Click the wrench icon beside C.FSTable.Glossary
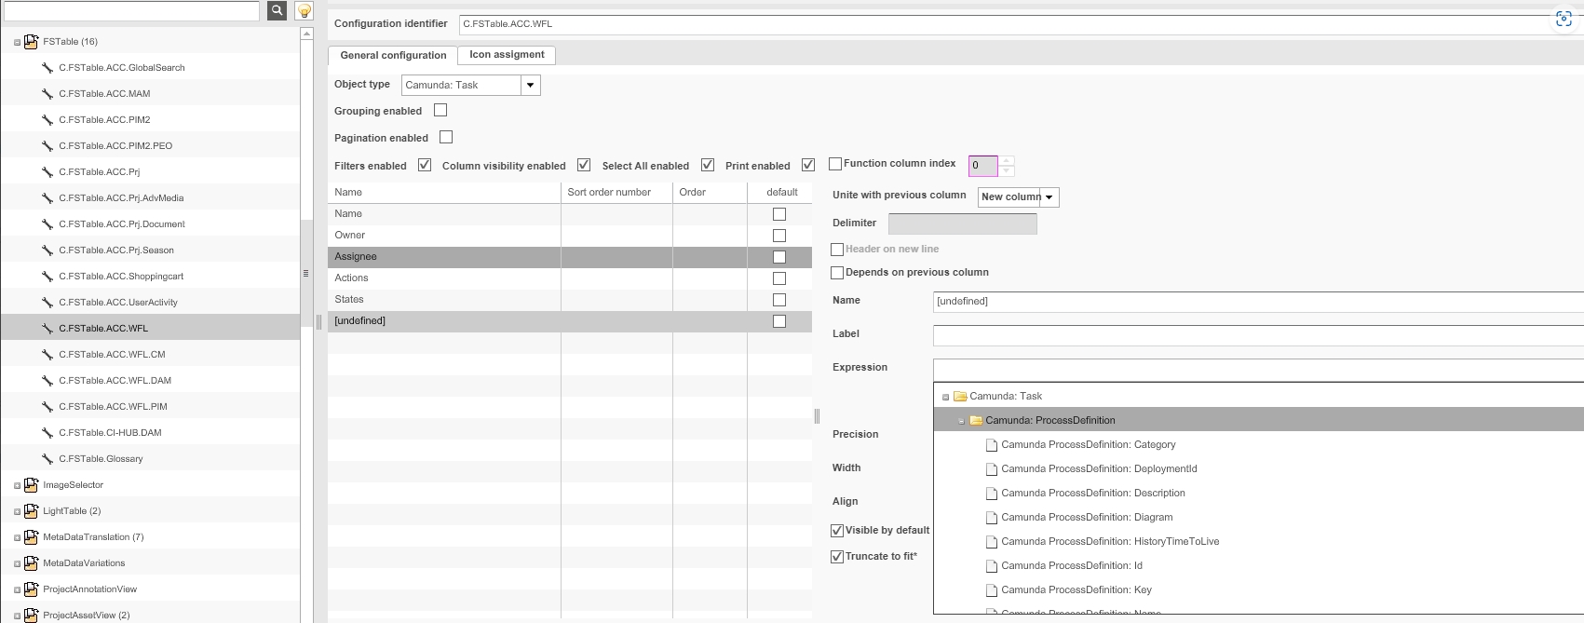The height and width of the screenshot is (623, 1584). coord(47,459)
